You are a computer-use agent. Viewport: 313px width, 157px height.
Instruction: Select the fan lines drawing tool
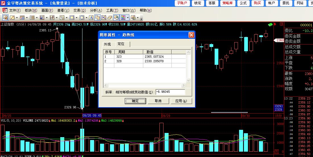(42, 18)
